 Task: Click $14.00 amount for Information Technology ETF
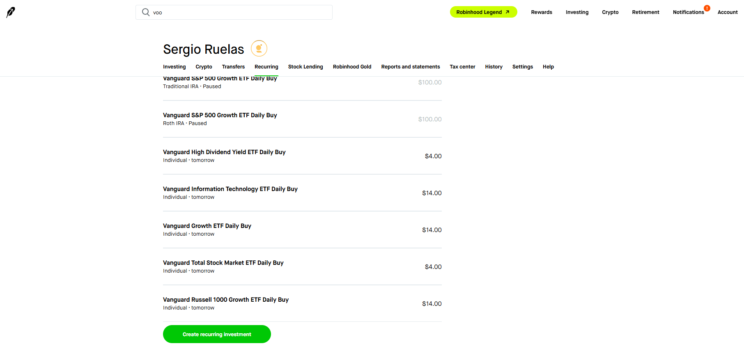[x=432, y=193]
